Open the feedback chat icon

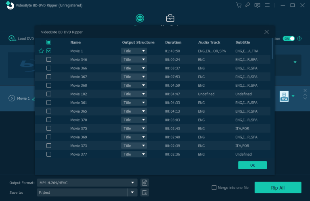coord(257,5)
